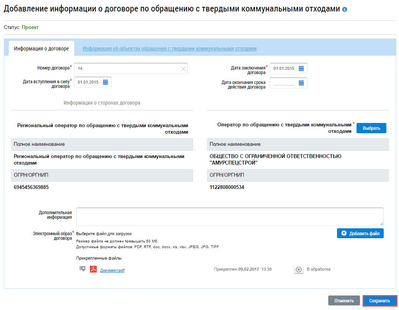Click left 'Полное наименование' header row
399x310 pixels.
pos(102,144)
